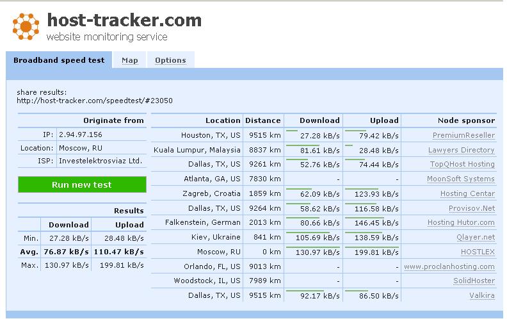Open the HOSTLEX sponsor link
This screenshot has width=507, height=319.
[478, 252]
